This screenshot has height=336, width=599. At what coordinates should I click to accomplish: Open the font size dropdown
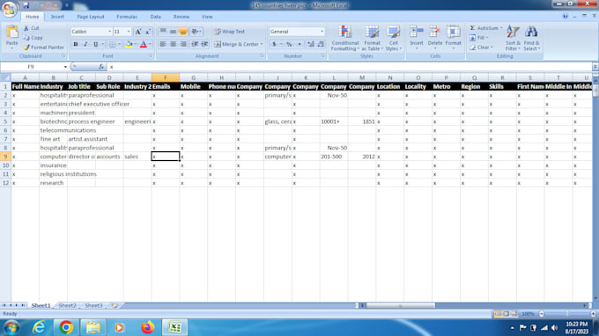tap(129, 32)
